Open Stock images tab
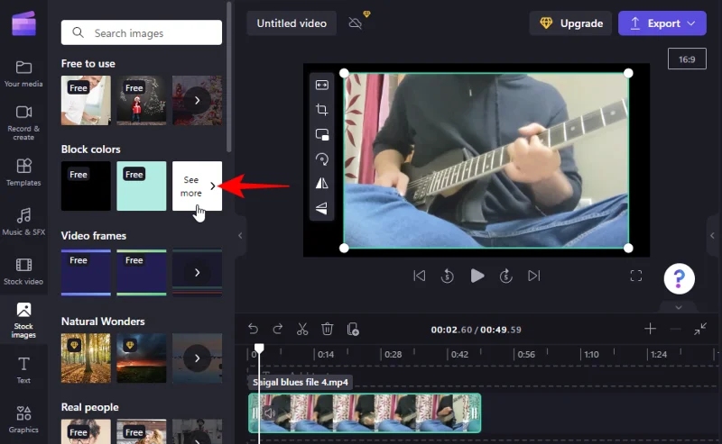The height and width of the screenshot is (444, 722). [23, 321]
